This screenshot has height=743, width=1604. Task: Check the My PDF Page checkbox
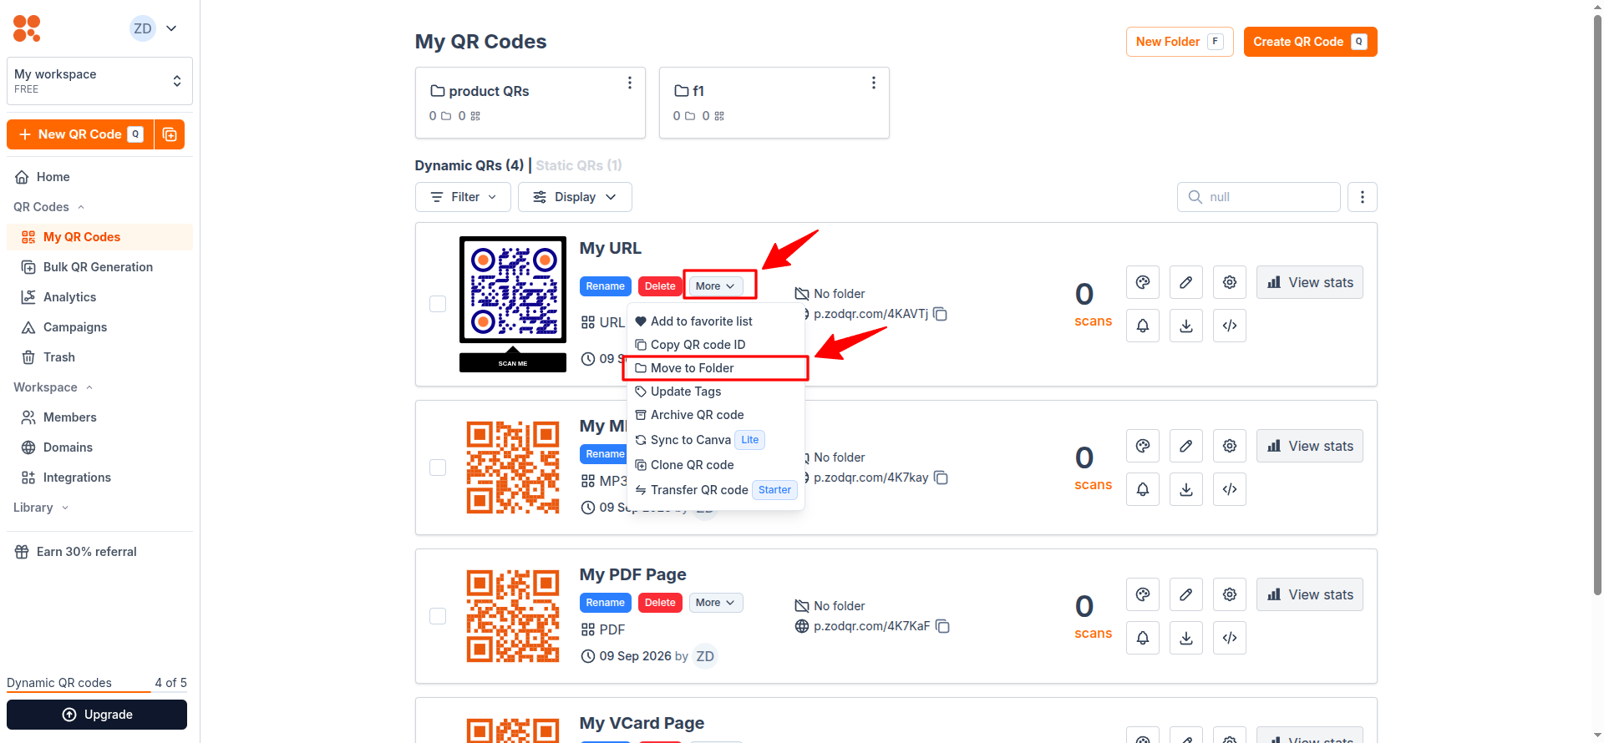438,616
